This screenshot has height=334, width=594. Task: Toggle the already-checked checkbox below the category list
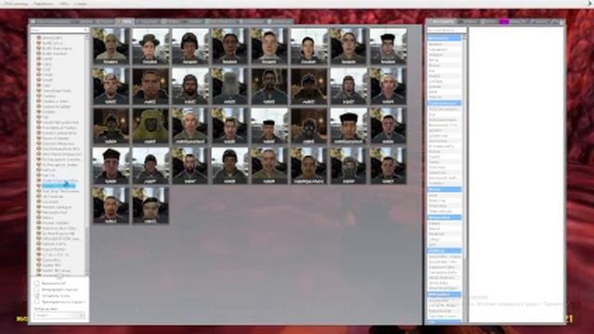(x=37, y=296)
